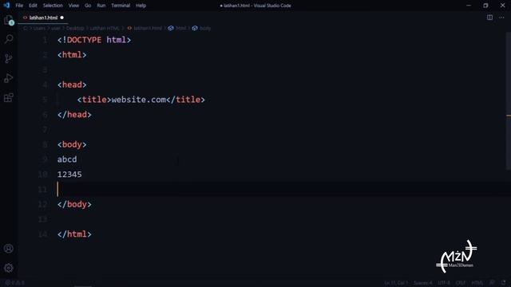Click the CRLF end-of-line indicator

pyautogui.click(x=461, y=283)
